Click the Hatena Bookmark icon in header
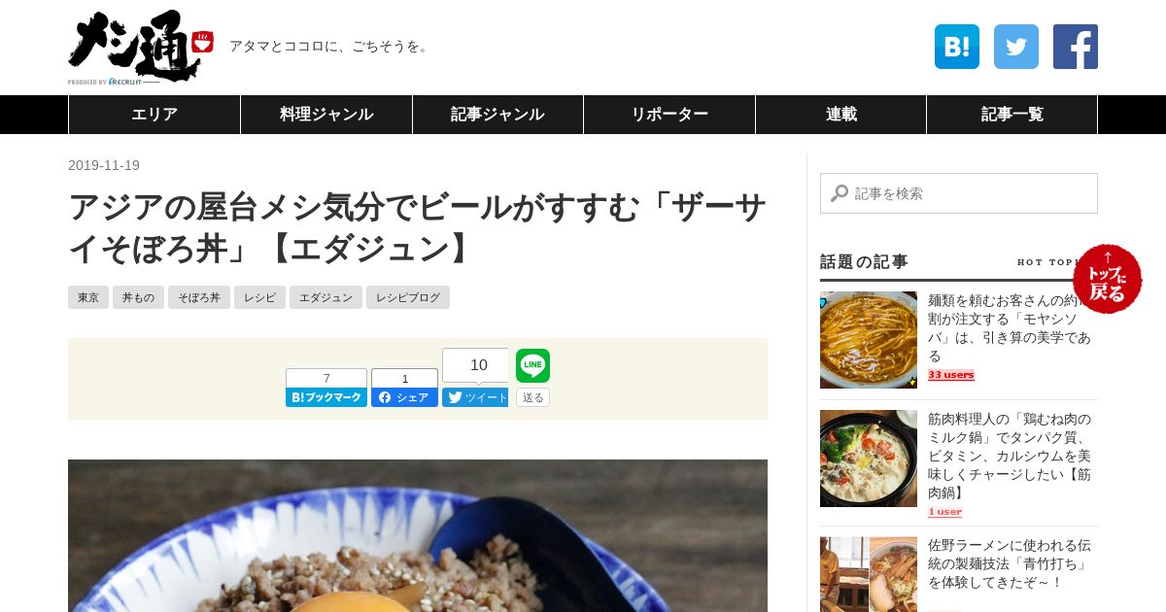1166x612 pixels. pos(957,47)
